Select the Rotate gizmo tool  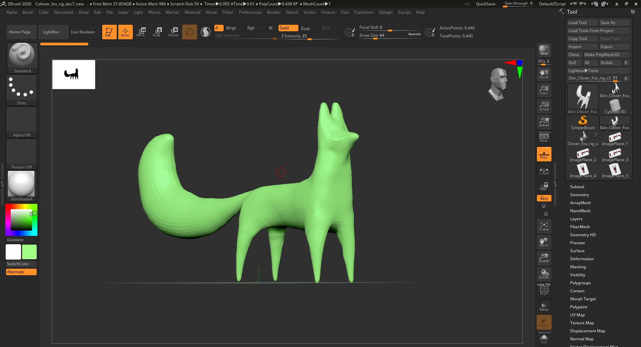coord(173,32)
